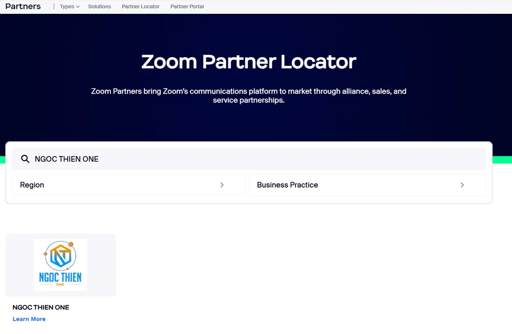Select the Solutions menu item
Viewport: 512px width, 334px height.
[x=99, y=6]
